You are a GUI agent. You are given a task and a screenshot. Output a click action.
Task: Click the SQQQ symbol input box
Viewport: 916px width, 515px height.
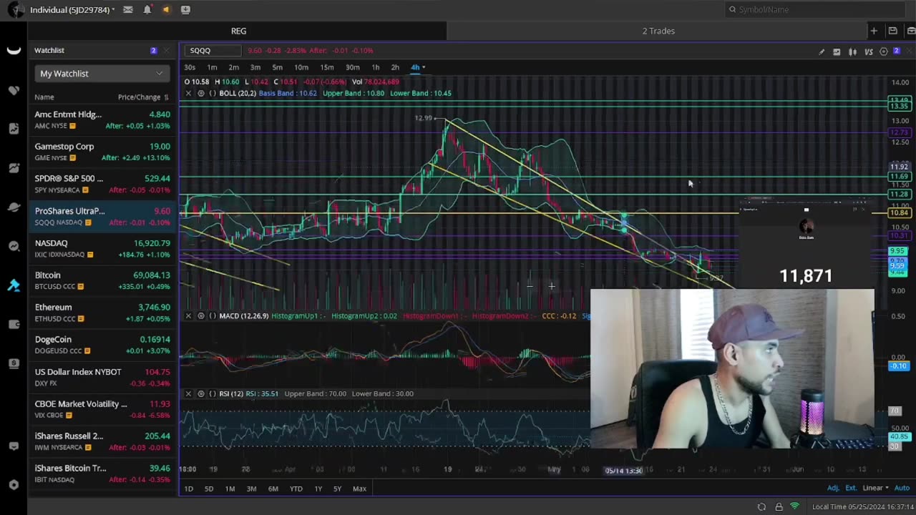tap(213, 51)
